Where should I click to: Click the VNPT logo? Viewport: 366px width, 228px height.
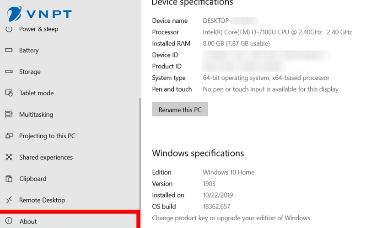point(39,14)
